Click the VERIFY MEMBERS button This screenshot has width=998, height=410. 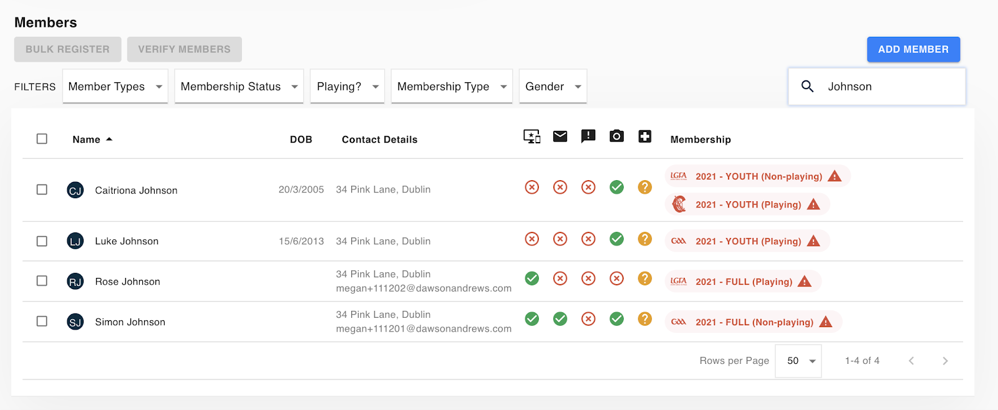pyautogui.click(x=185, y=49)
